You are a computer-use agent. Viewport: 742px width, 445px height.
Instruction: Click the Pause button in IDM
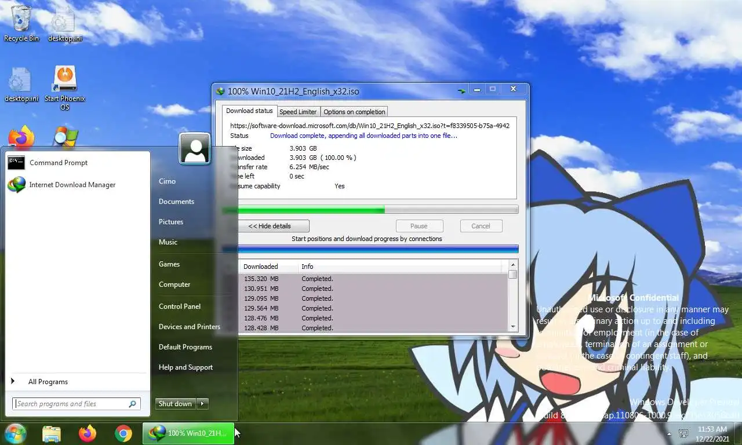419,226
